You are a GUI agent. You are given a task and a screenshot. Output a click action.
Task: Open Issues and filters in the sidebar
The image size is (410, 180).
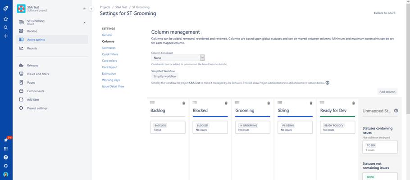click(x=52, y=74)
